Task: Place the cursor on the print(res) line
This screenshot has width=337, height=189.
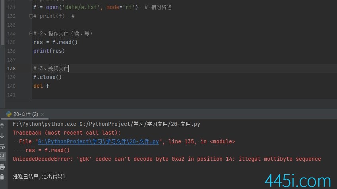Action: [x=49, y=51]
